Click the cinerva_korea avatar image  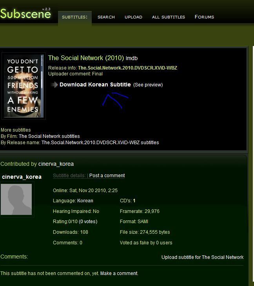(16, 199)
